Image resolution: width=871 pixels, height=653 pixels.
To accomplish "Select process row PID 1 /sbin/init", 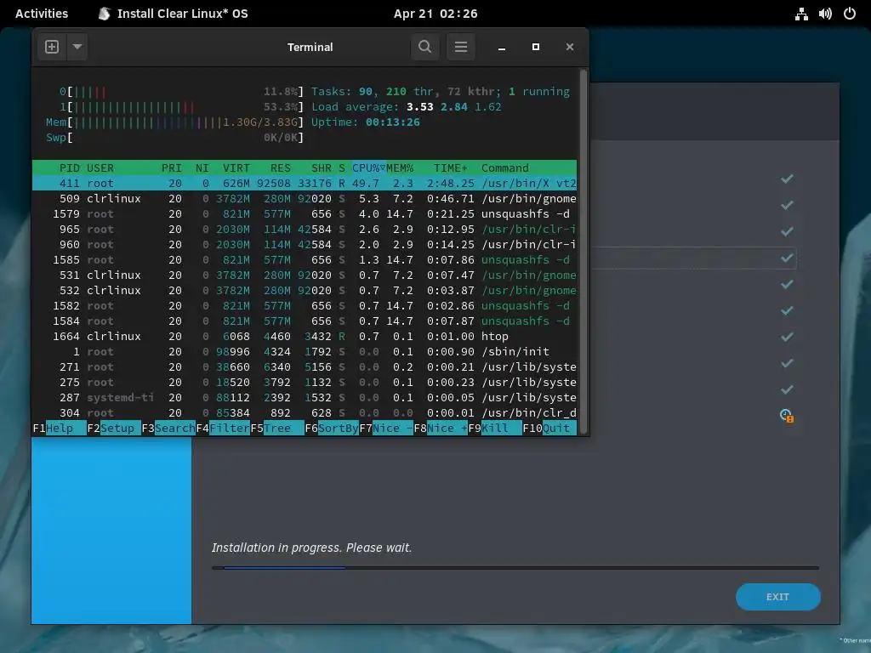I will [305, 351].
